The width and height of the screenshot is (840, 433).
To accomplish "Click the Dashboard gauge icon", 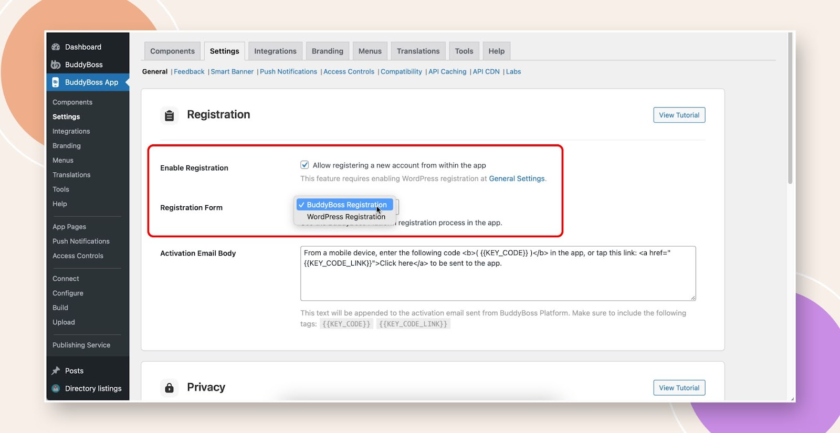I will (56, 47).
